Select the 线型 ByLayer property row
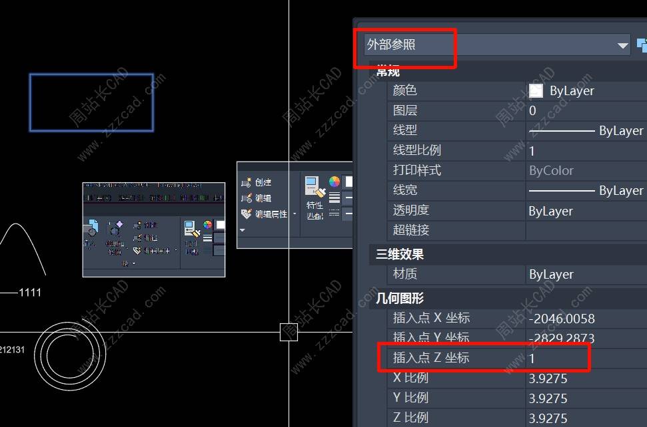The image size is (647, 427). (x=517, y=130)
